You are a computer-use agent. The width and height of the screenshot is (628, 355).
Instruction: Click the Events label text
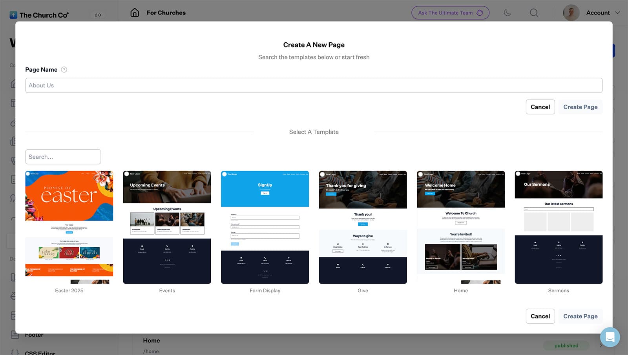click(167, 291)
